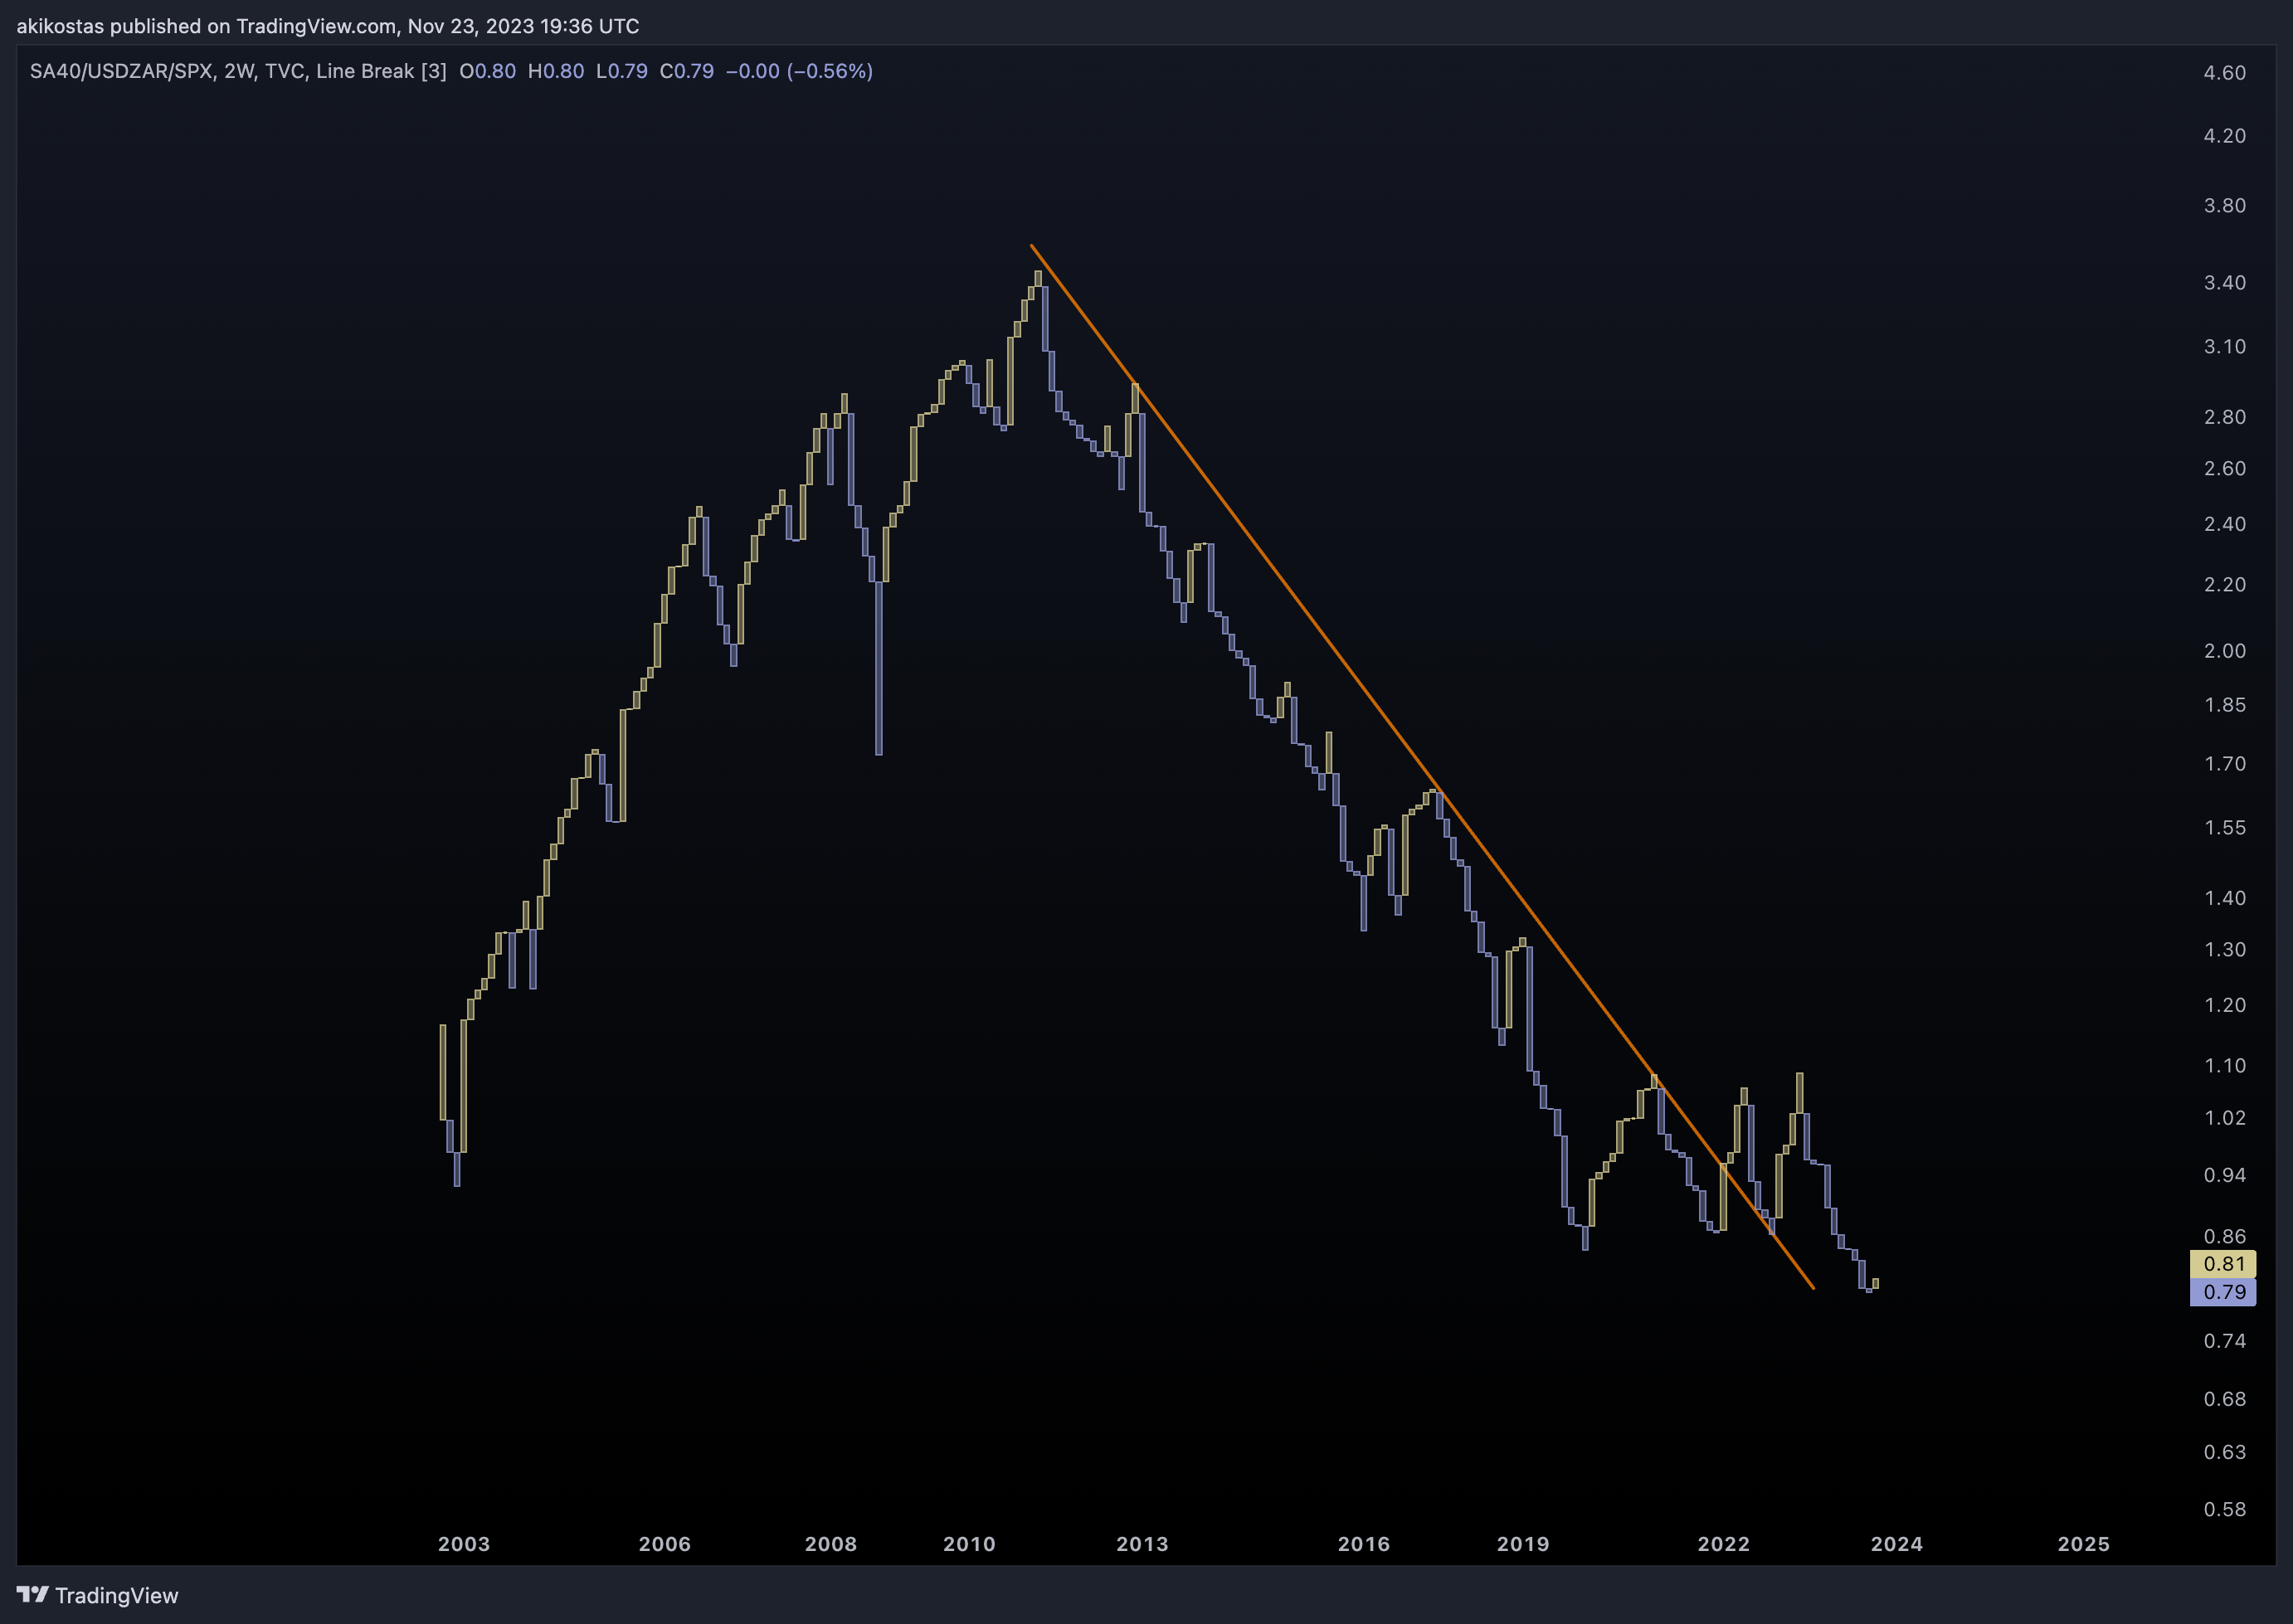Click the TradingView logo icon
This screenshot has width=2293, height=1624.
[x=32, y=1594]
